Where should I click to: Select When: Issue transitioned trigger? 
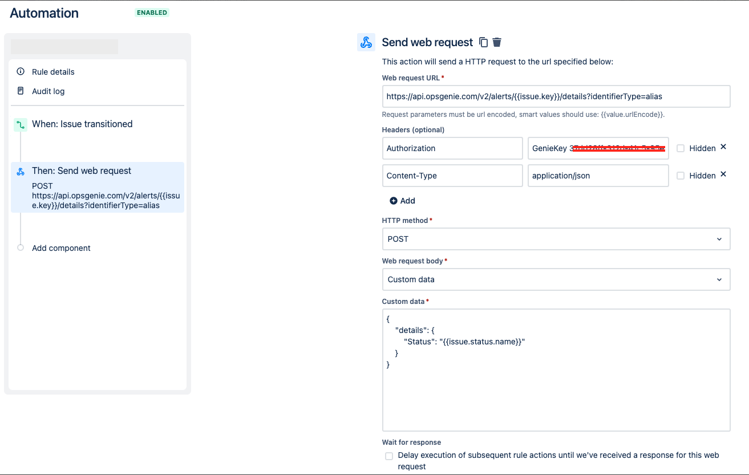point(82,124)
